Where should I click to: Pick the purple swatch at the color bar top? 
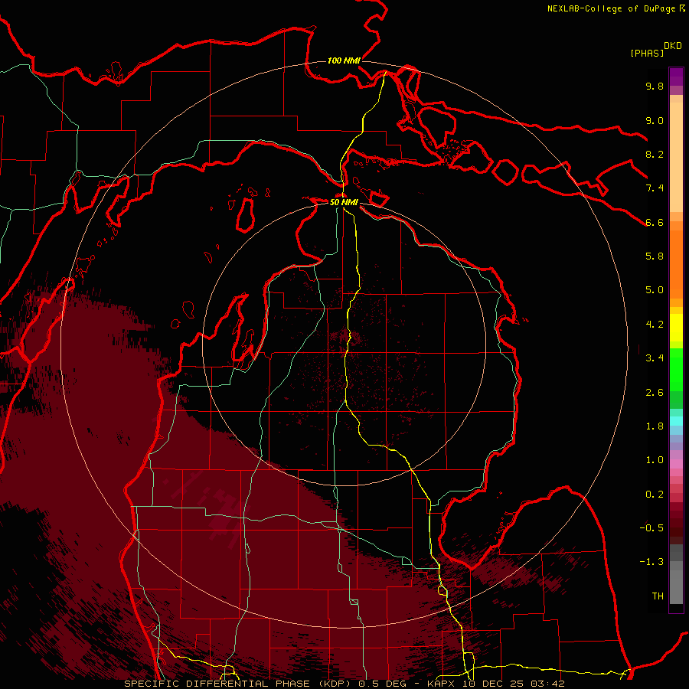click(676, 77)
